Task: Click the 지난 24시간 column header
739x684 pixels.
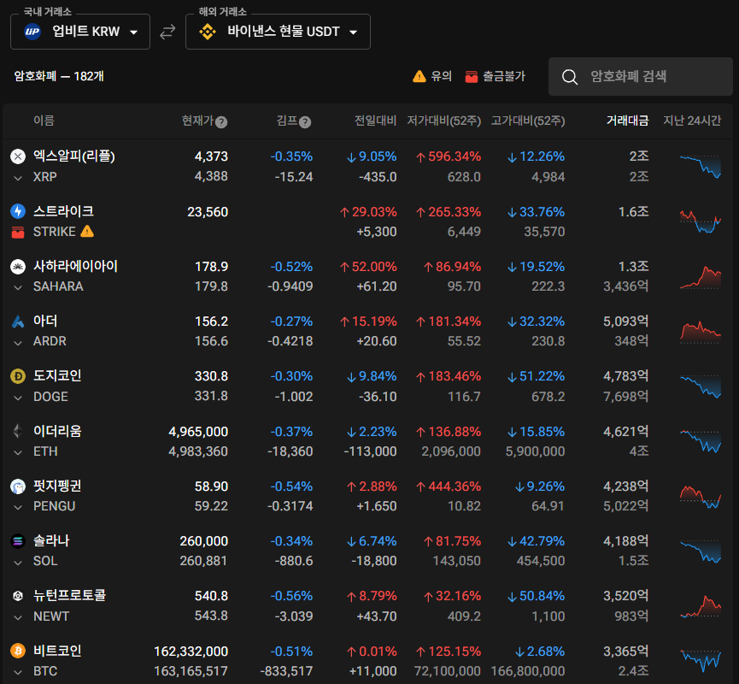Action: pyautogui.click(x=692, y=121)
